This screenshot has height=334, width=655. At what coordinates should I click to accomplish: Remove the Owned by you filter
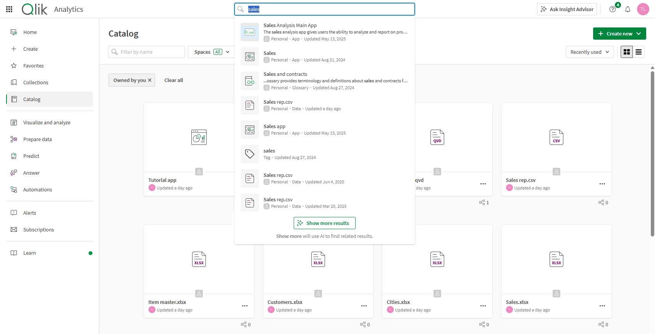click(x=150, y=80)
